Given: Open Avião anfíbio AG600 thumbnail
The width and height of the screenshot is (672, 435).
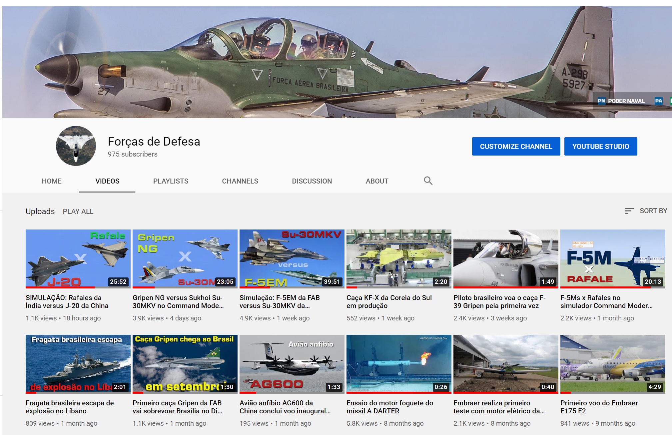Looking at the screenshot, I should [x=292, y=364].
